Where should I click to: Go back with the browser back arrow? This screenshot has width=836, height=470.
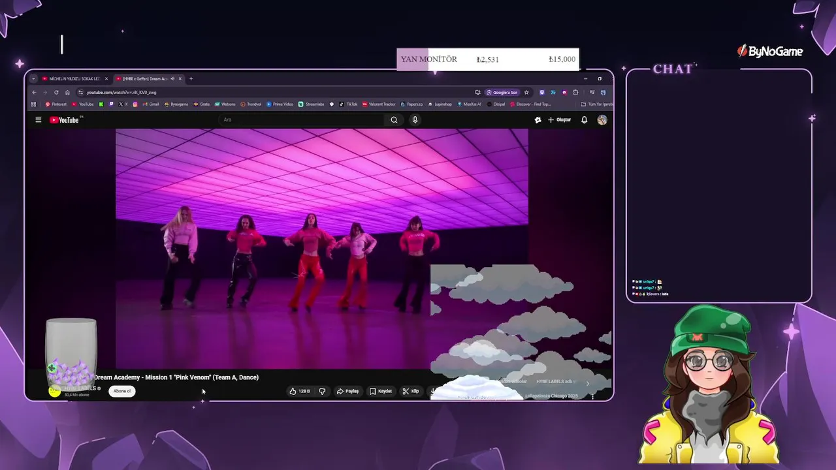pyautogui.click(x=34, y=93)
